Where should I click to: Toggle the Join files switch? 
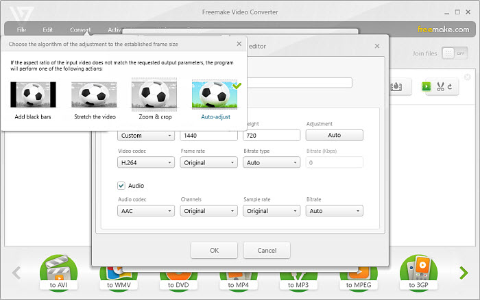pyautogui.click(x=455, y=53)
